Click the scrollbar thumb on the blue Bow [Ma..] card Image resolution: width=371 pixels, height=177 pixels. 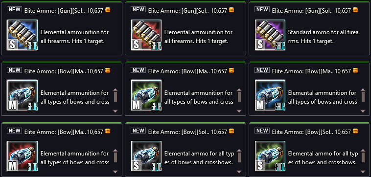coord(363,97)
